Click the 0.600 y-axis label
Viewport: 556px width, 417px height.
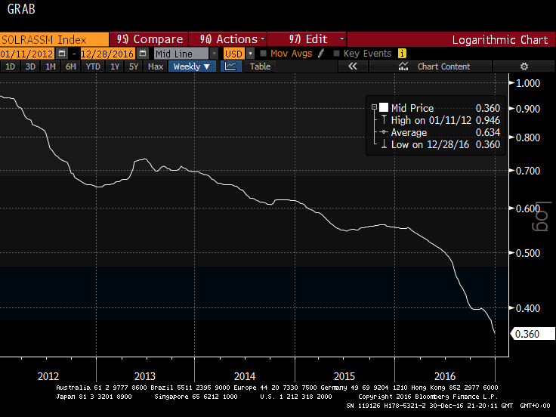528,208
